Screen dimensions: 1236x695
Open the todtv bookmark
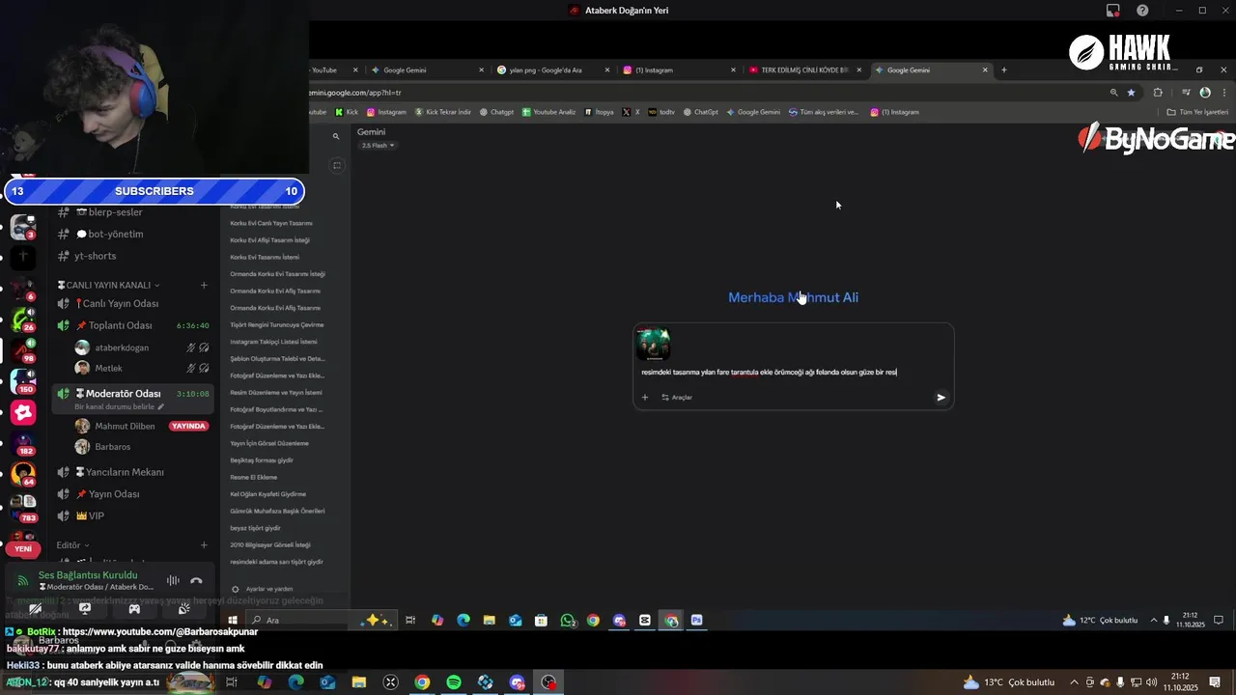click(661, 112)
